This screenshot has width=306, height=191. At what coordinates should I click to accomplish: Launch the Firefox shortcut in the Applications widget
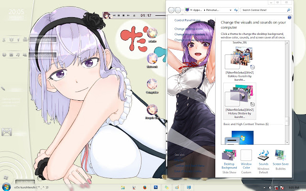(x=4, y=55)
